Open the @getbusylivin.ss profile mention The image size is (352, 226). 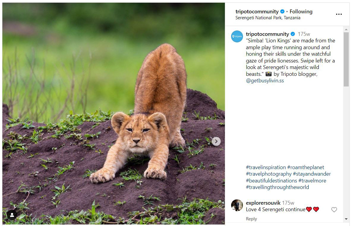(x=265, y=81)
